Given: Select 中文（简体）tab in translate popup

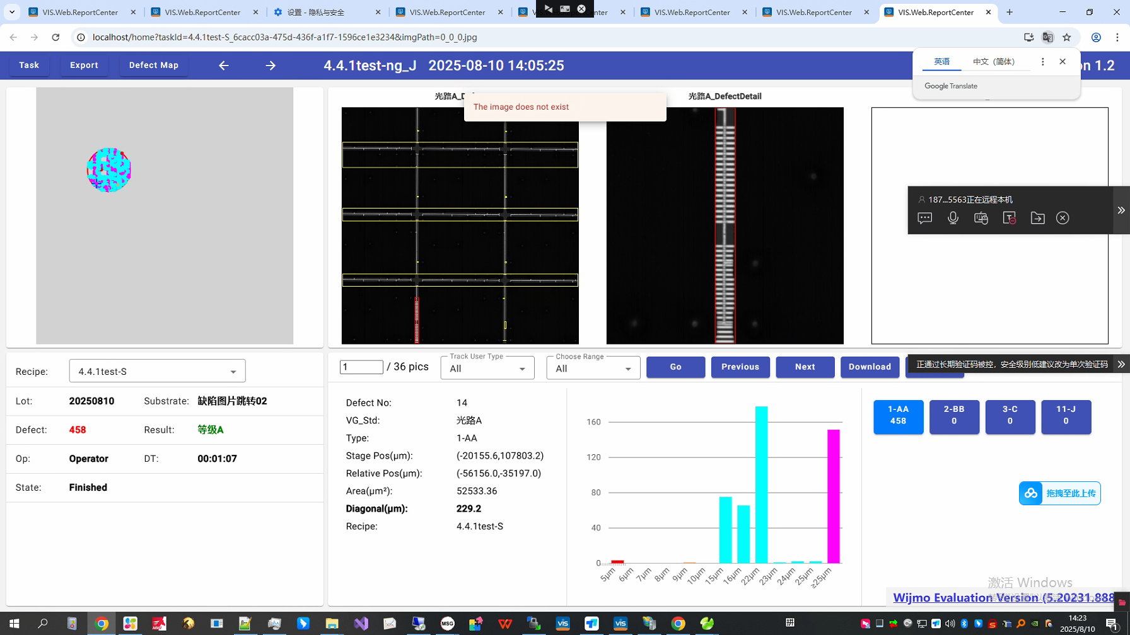Looking at the screenshot, I should click(994, 62).
